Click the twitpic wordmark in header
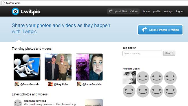The image size is (188, 106). (30, 12)
